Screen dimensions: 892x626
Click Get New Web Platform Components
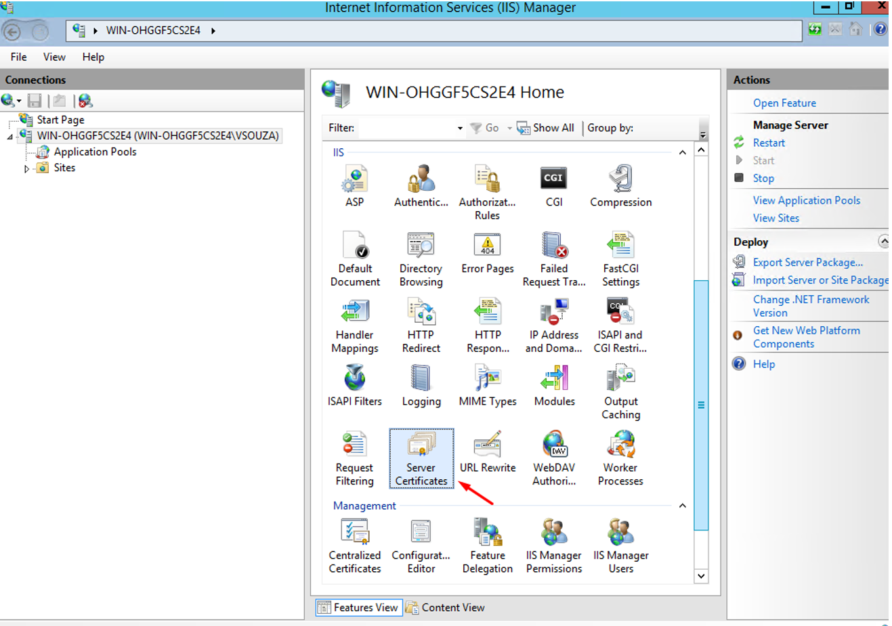click(x=807, y=337)
